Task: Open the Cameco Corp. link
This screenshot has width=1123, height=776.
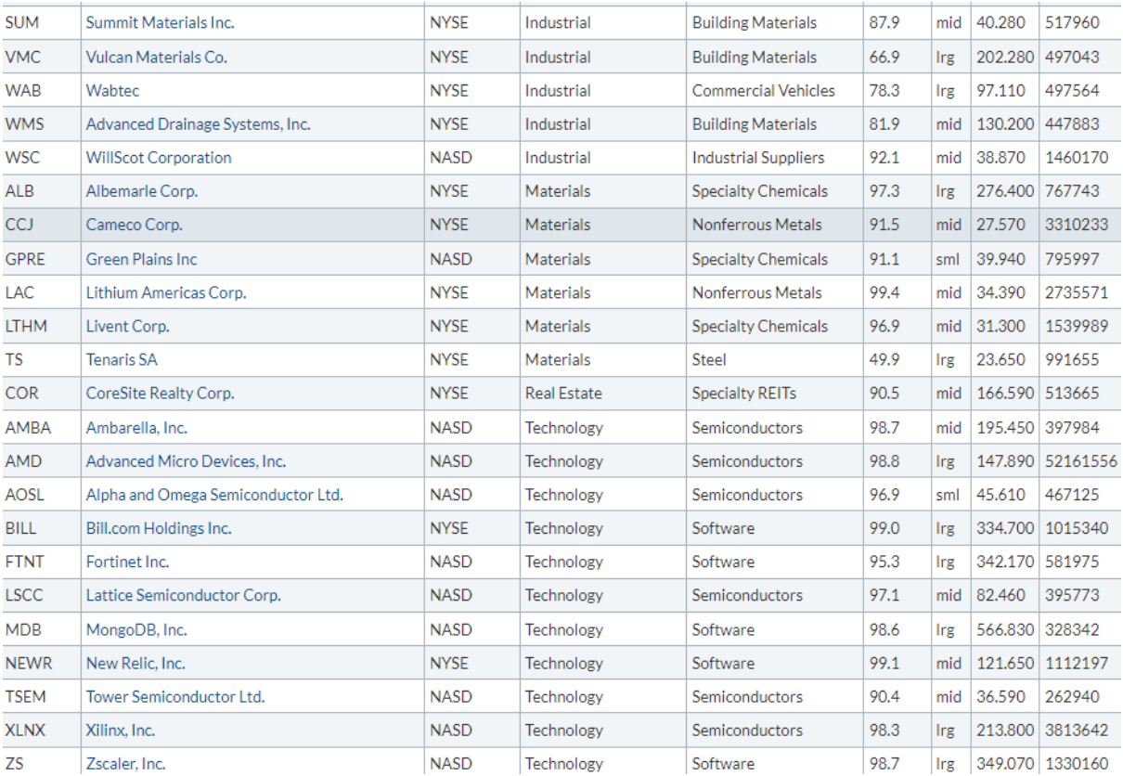Action: (x=135, y=226)
